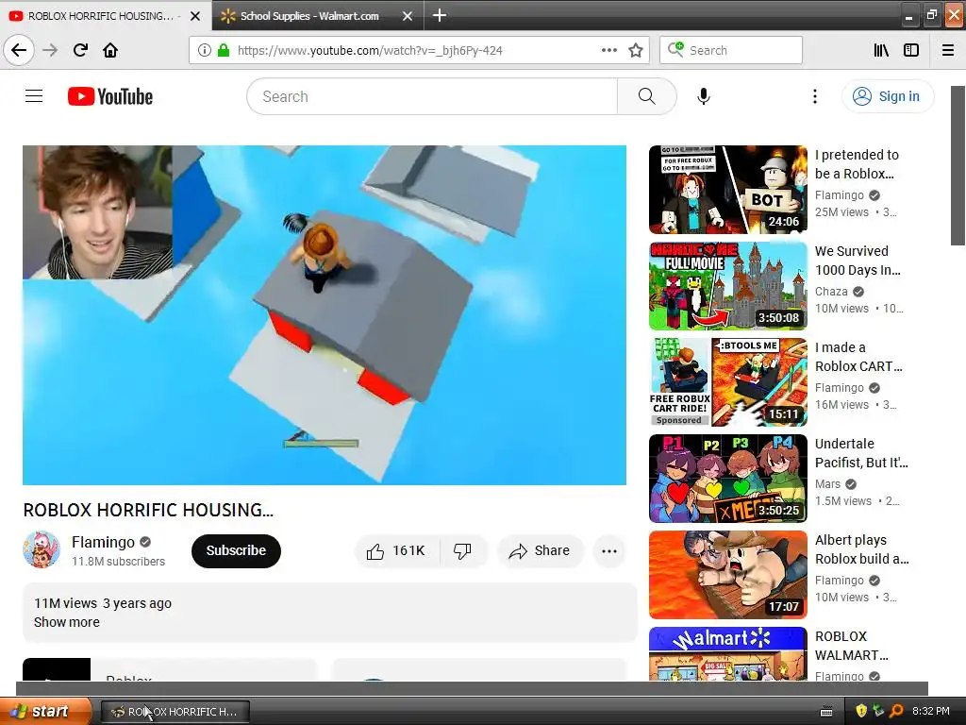
Task: Select ROBLOX HORRIFIC H... taskbar window button
Action: pyautogui.click(x=175, y=712)
